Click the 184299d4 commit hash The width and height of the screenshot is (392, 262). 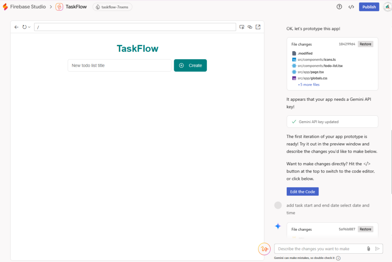[x=347, y=44]
